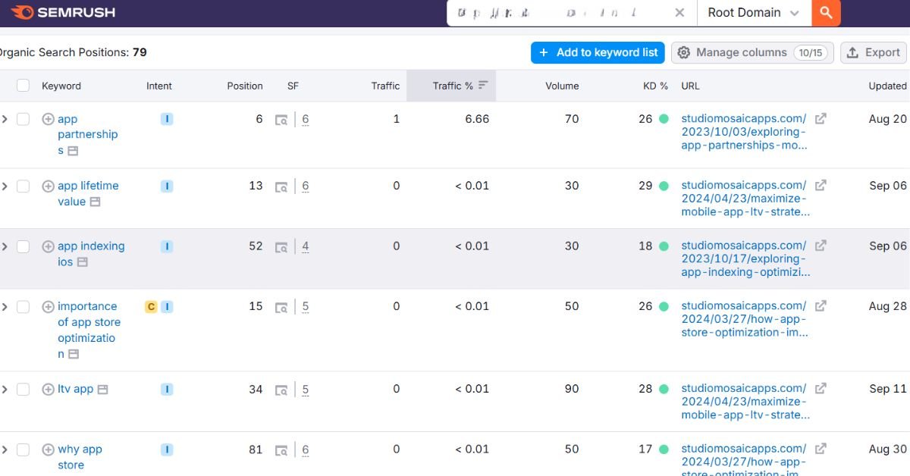Check the box for ltv app row
This screenshot has width=910, height=476.
click(23, 389)
